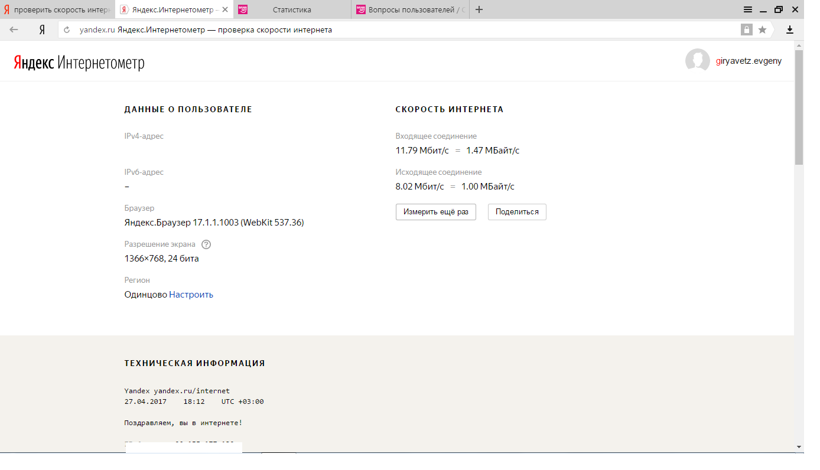Open the Настроить region link
820x470 pixels.
click(x=191, y=295)
